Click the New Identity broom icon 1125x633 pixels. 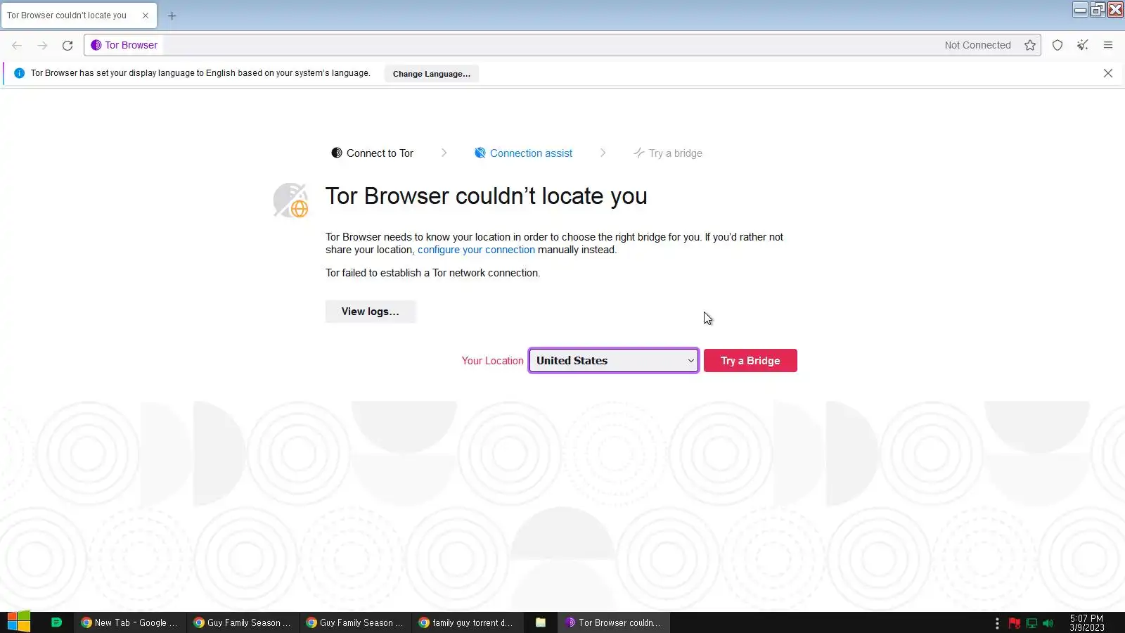coord(1083,45)
